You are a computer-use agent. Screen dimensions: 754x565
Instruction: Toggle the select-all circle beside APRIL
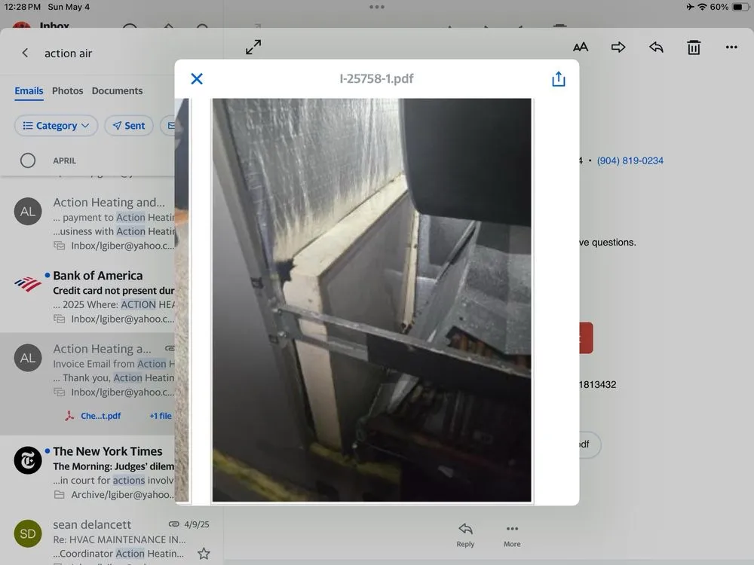click(x=28, y=160)
